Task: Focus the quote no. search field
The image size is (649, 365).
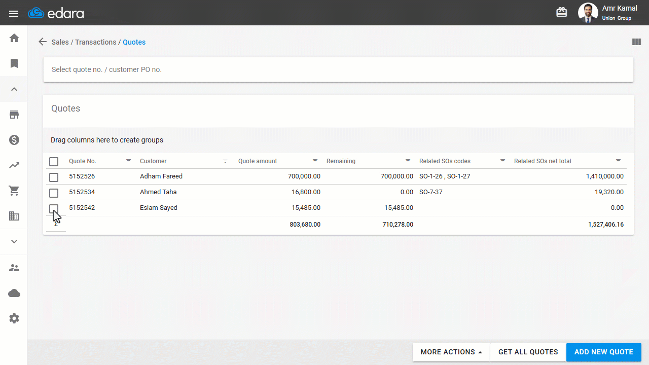Action: [338, 69]
